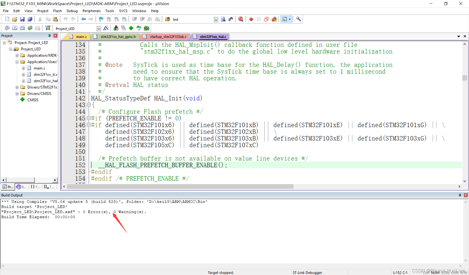The width and height of the screenshot is (469, 275).
Task: Insert or remove bookmark flag
Action: pyautogui.click(x=101, y=19)
